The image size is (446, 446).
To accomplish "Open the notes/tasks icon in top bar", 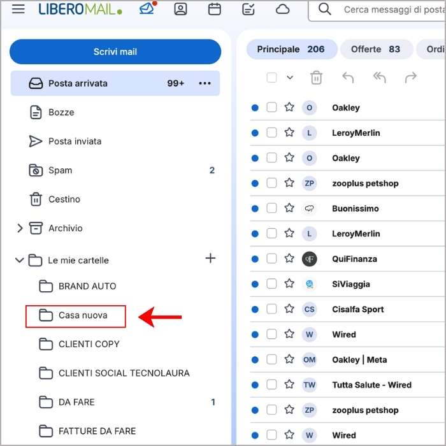I will pos(248,9).
